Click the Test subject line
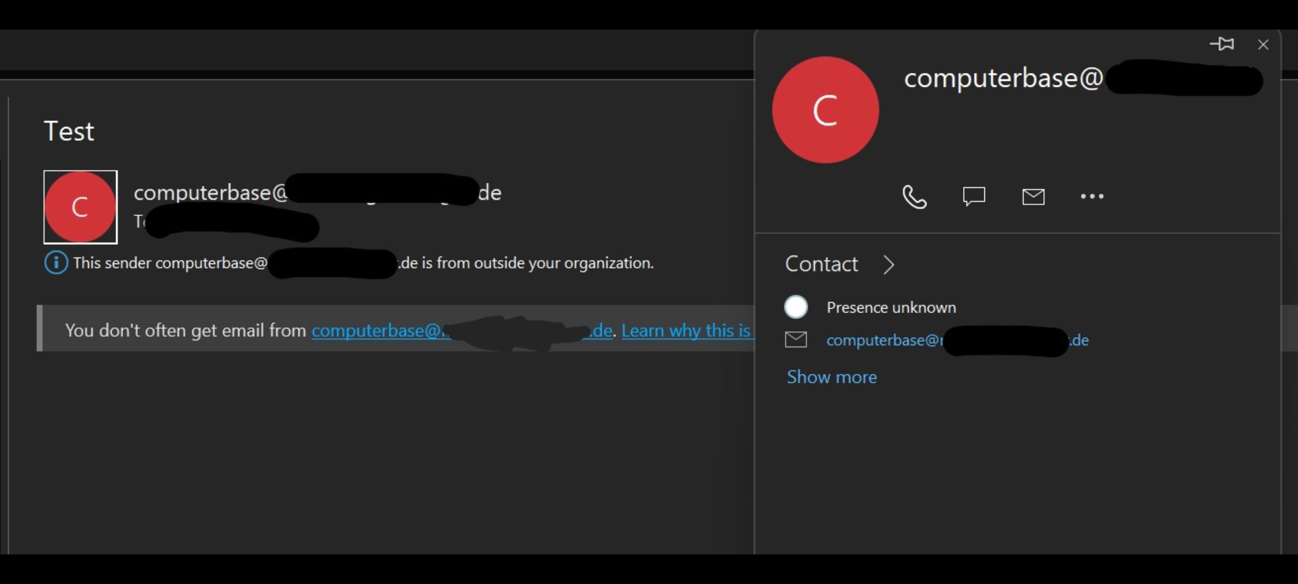The height and width of the screenshot is (584, 1298). point(69,131)
